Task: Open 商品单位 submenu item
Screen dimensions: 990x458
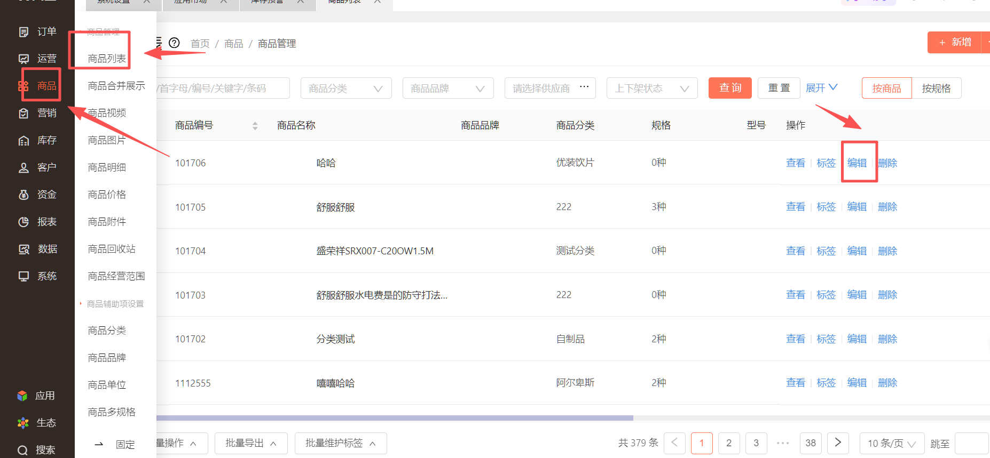Action: coord(107,385)
